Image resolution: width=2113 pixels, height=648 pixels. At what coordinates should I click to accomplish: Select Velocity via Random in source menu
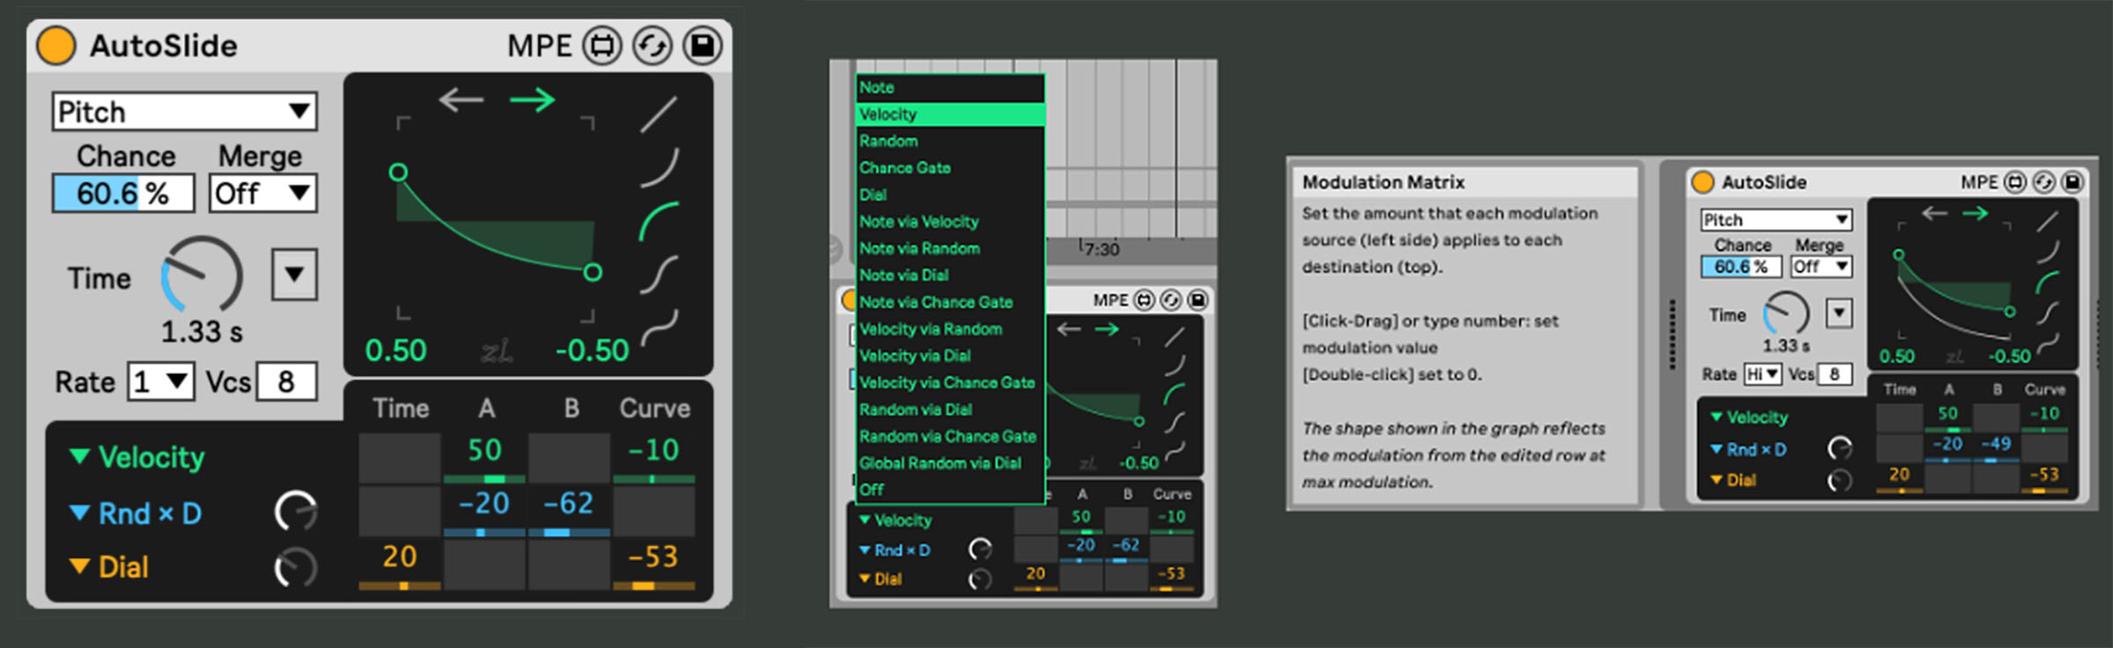(951, 329)
